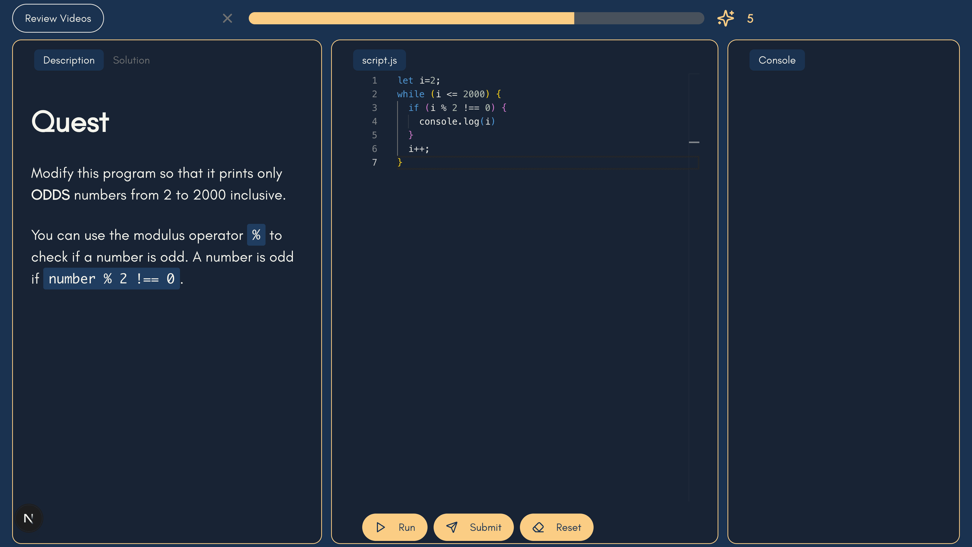Select the Console tab

(777, 60)
